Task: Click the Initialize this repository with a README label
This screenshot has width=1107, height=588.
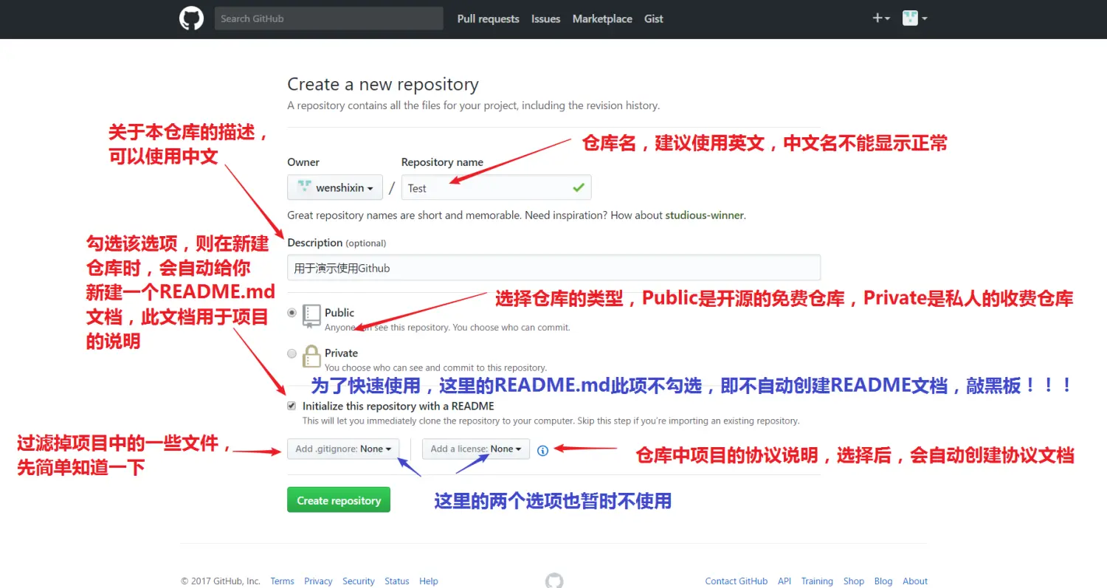Action: (399, 406)
